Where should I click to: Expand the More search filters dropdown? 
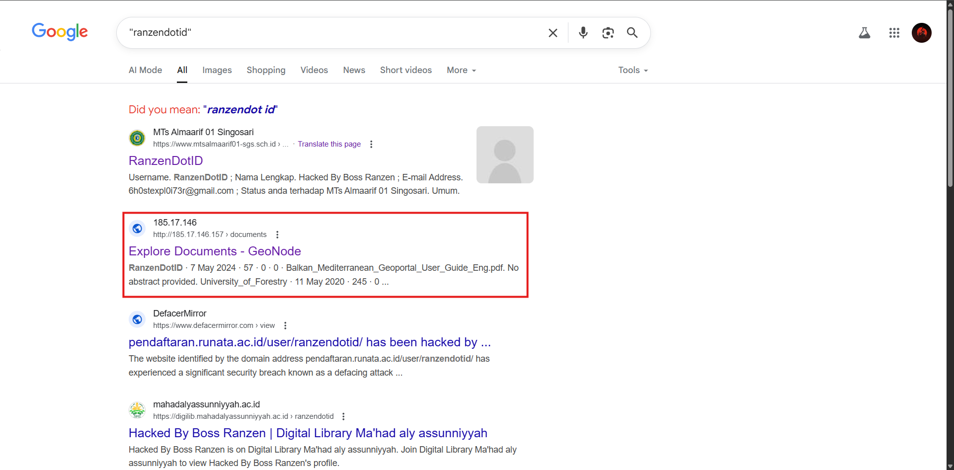click(x=461, y=70)
